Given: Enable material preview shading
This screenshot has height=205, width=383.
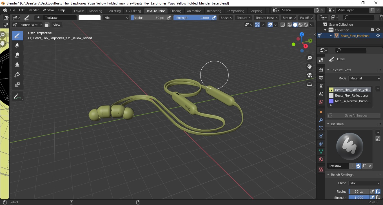Looking at the screenshot, I should pos(300,25).
